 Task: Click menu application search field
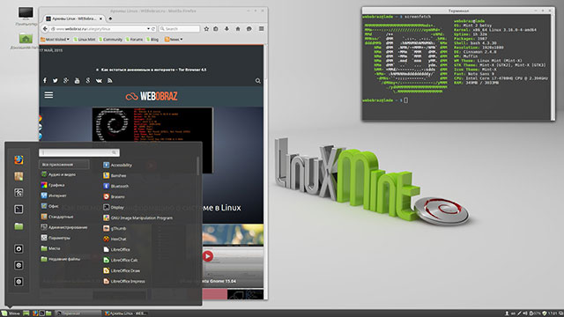coord(79,152)
